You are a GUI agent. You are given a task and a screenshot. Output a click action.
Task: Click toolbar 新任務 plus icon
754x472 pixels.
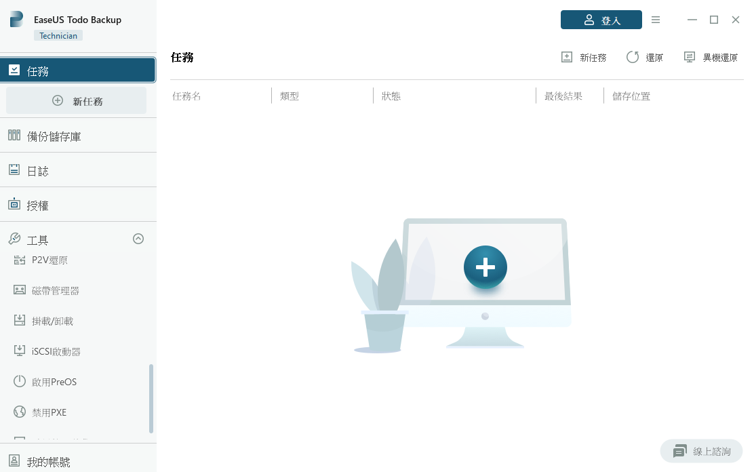[x=567, y=57]
